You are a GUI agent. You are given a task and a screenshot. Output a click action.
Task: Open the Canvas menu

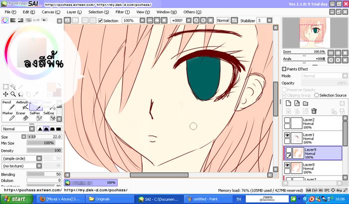[x=51, y=12]
